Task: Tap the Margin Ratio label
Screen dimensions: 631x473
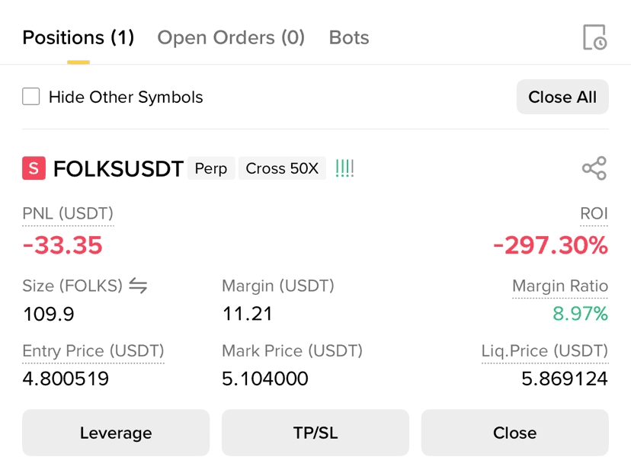Action: click(560, 286)
